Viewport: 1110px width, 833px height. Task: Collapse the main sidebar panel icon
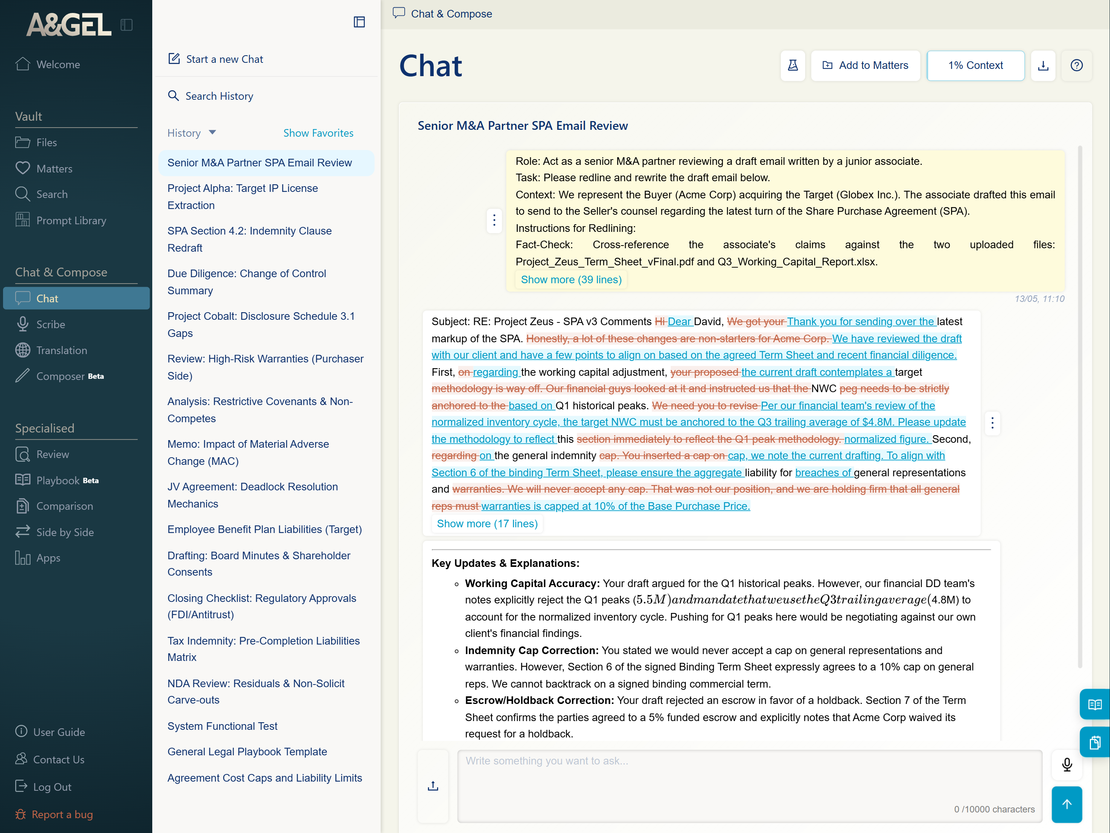click(126, 25)
